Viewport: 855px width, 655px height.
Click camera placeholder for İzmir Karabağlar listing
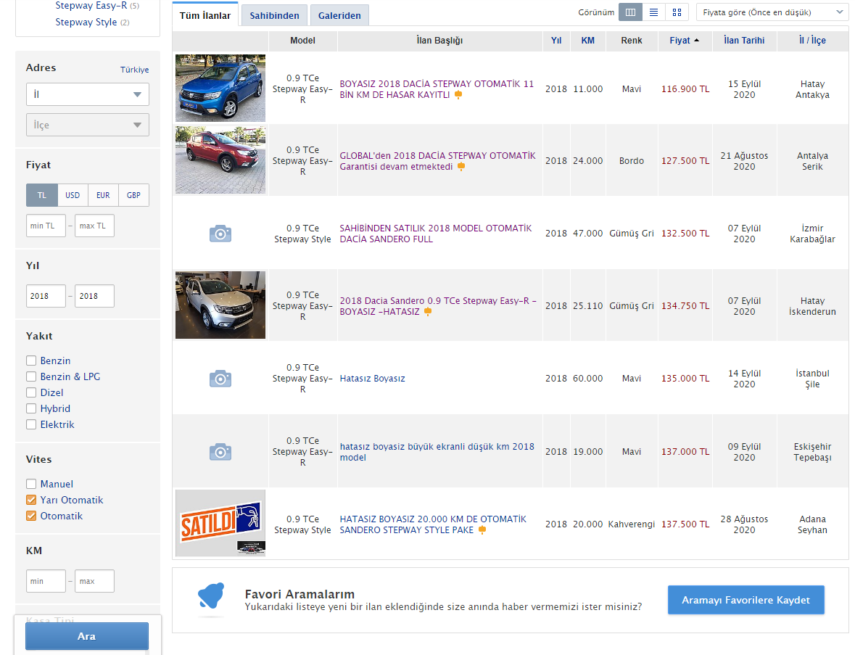click(x=220, y=234)
